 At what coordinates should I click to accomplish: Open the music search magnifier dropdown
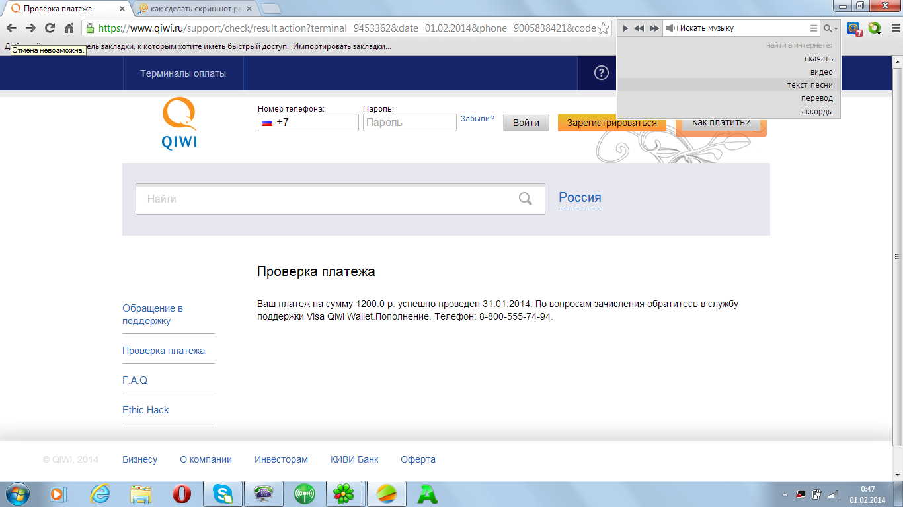[830, 28]
